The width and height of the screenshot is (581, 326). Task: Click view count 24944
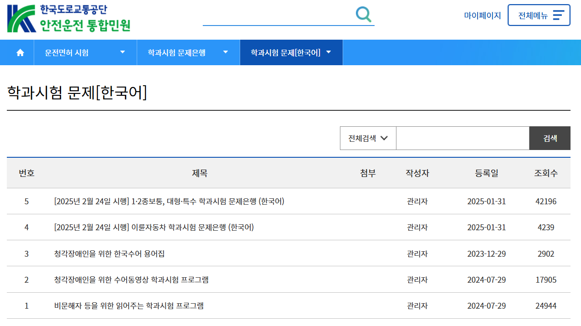tap(546, 305)
